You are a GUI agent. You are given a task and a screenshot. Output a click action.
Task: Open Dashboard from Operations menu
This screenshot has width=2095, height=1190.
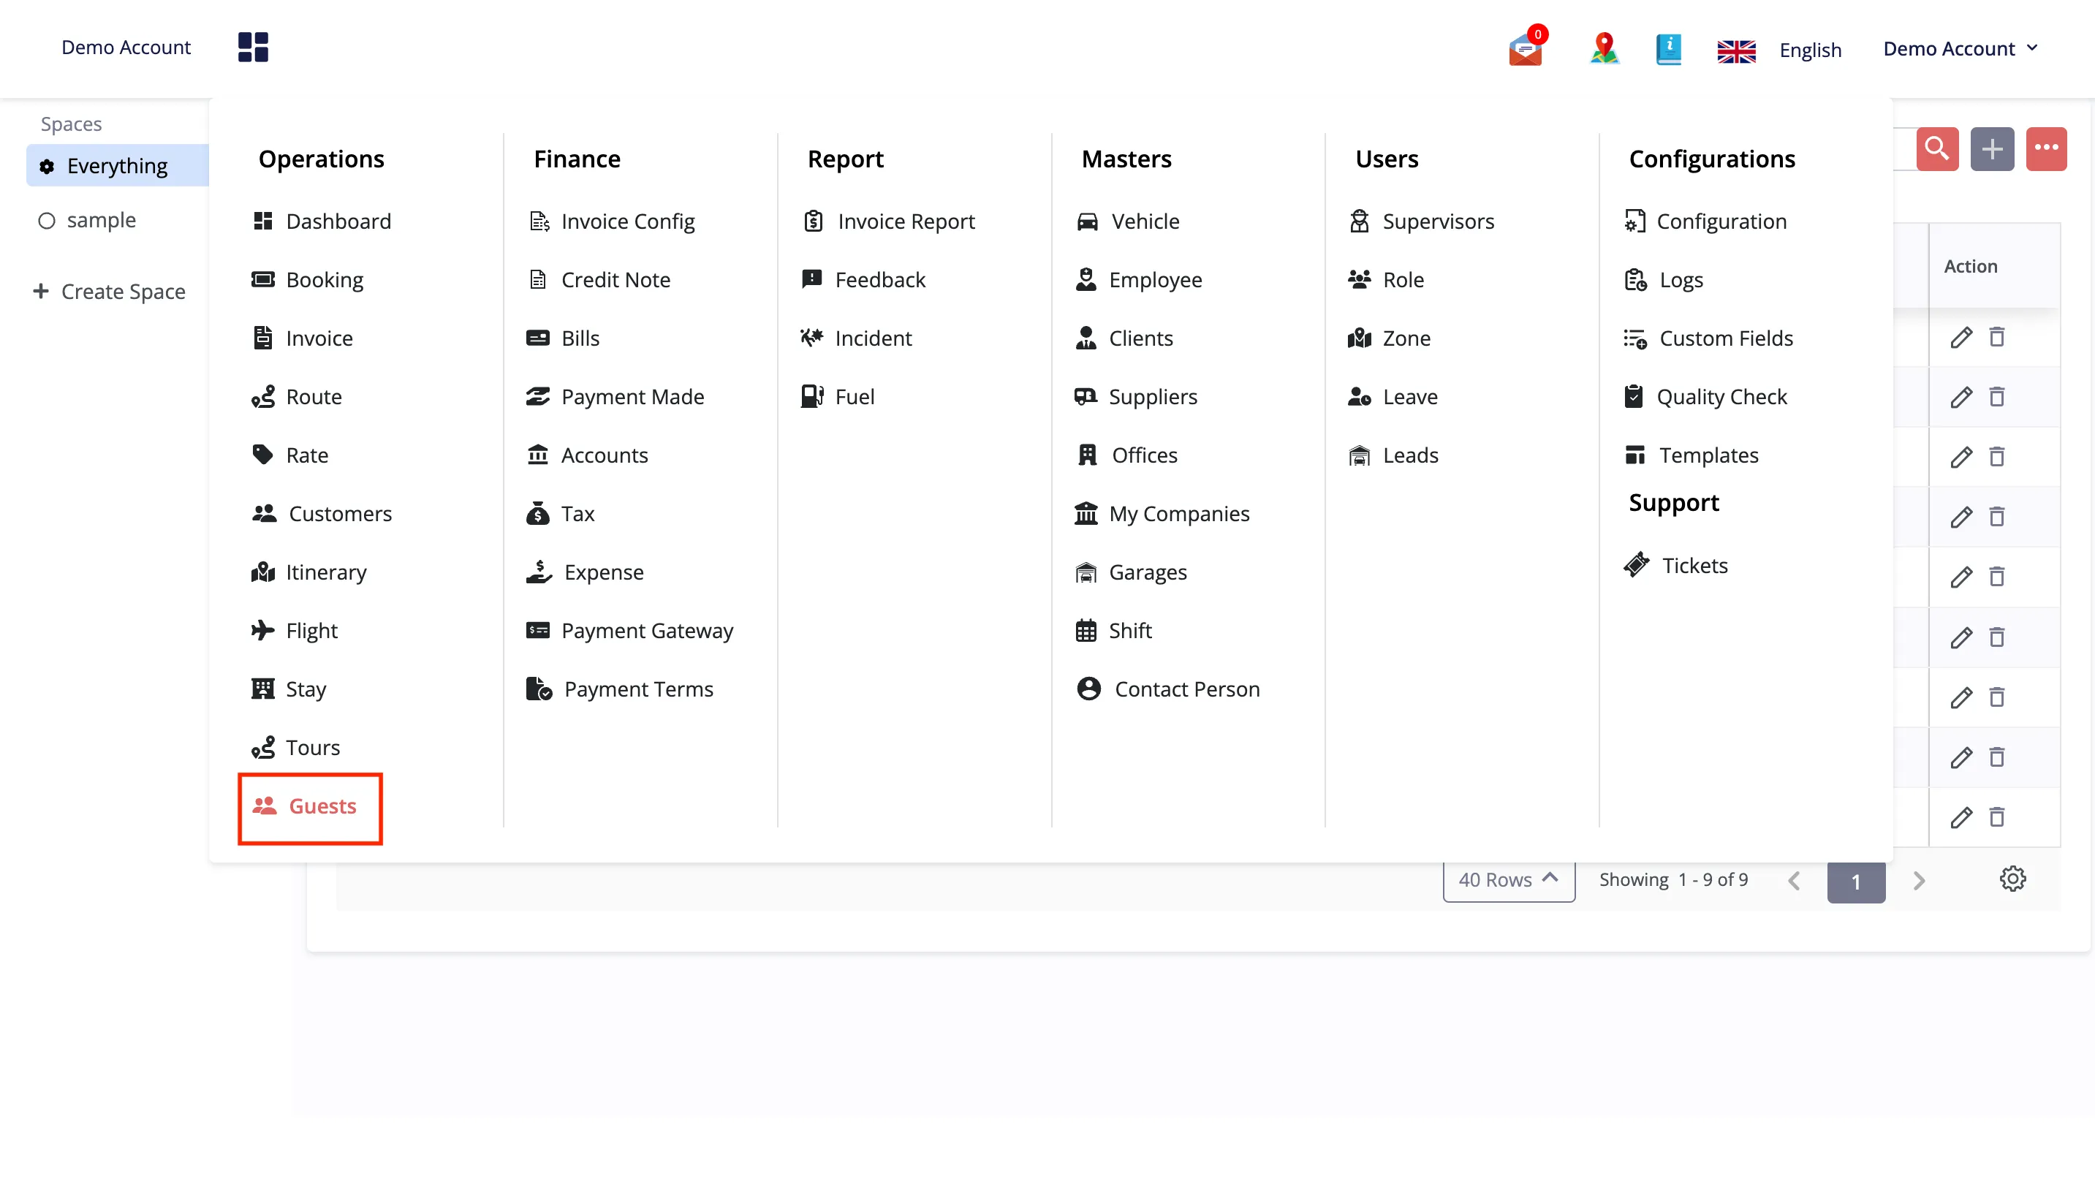pos(321,221)
